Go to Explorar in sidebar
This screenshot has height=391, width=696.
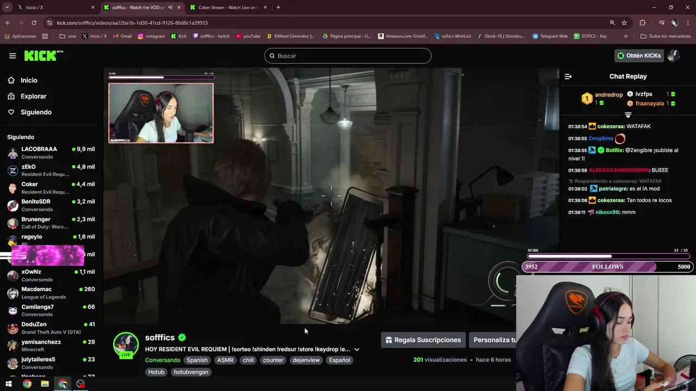click(33, 96)
